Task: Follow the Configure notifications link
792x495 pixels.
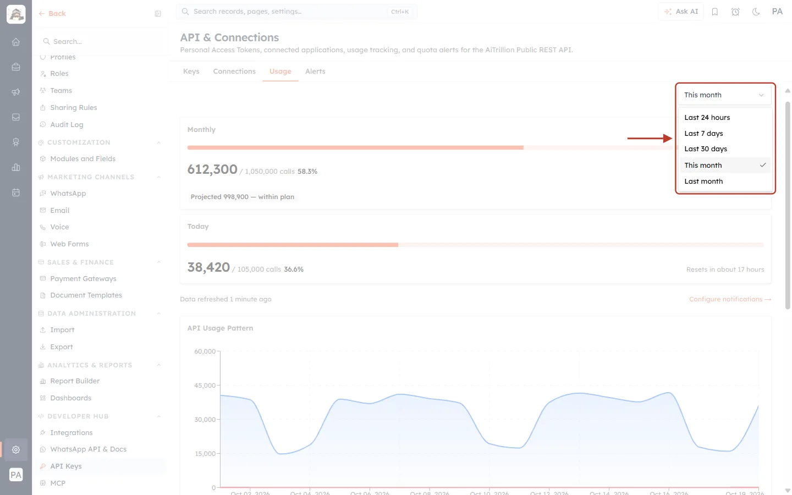Action: tap(730, 299)
